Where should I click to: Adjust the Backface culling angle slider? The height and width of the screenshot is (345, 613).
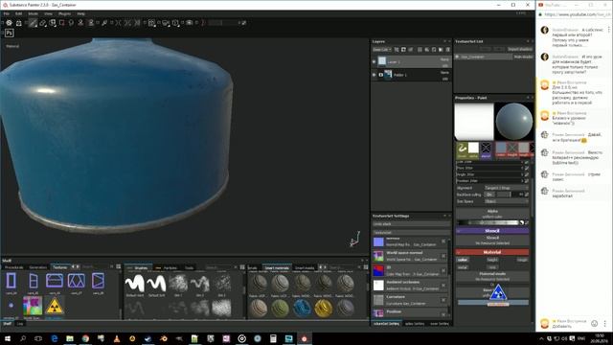(x=511, y=195)
